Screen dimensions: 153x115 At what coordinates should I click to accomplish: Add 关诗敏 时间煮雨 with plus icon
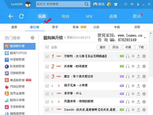coord(133,66)
